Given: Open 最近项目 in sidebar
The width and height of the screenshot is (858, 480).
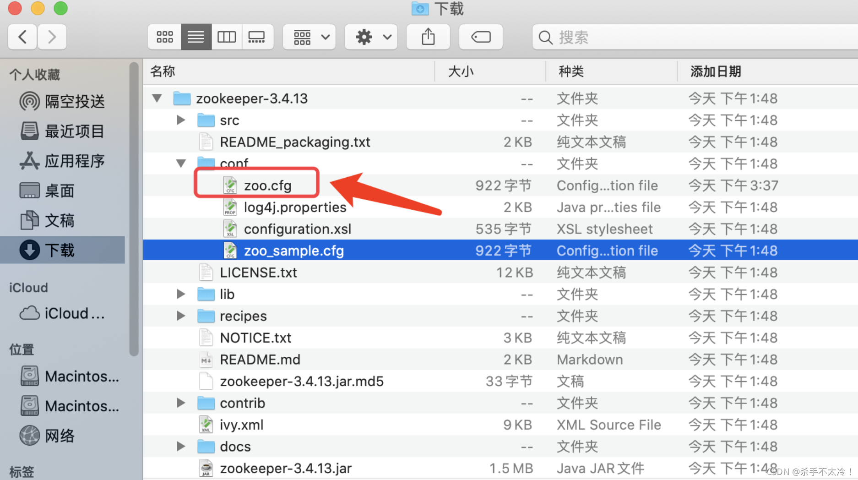Looking at the screenshot, I should pyautogui.click(x=62, y=131).
